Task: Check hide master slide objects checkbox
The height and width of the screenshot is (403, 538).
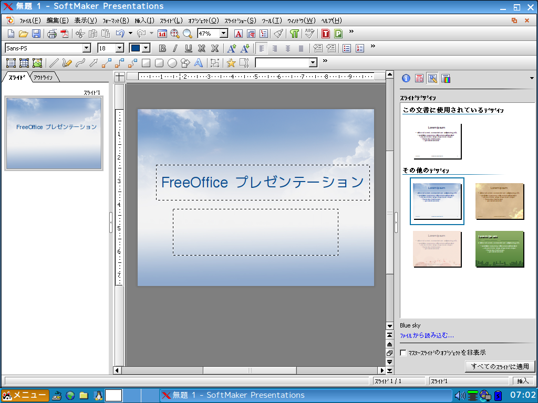Action: [403, 353]
